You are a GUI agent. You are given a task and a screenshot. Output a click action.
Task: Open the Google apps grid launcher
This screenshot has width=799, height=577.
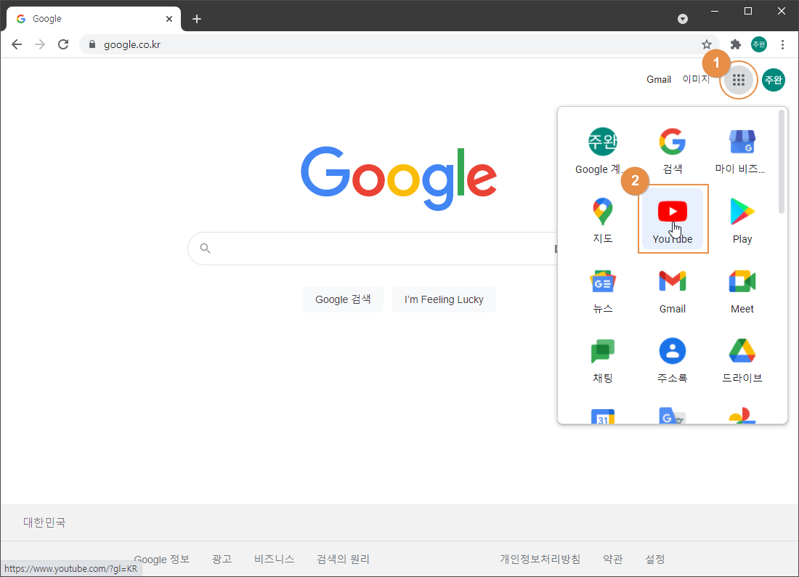[x=739, y=79]
